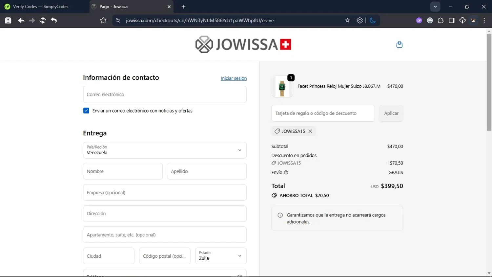Click the browser back arrow
492x277 pixels.
[21, 20]
